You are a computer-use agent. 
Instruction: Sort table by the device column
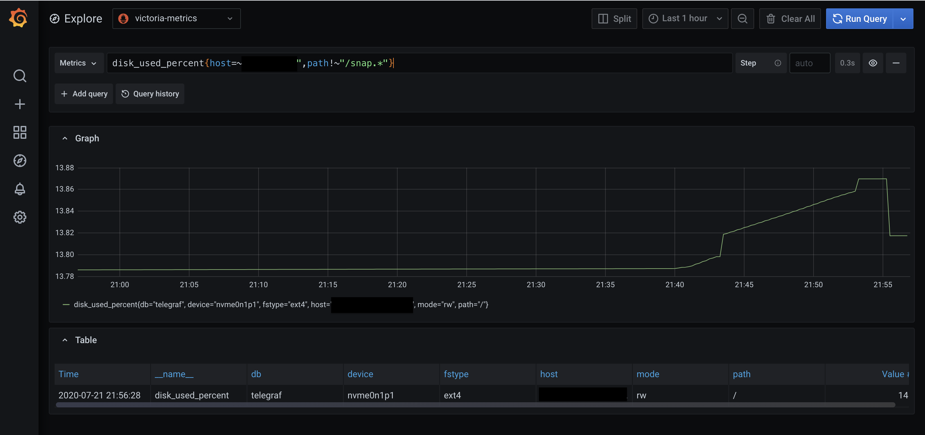(360, 374)
